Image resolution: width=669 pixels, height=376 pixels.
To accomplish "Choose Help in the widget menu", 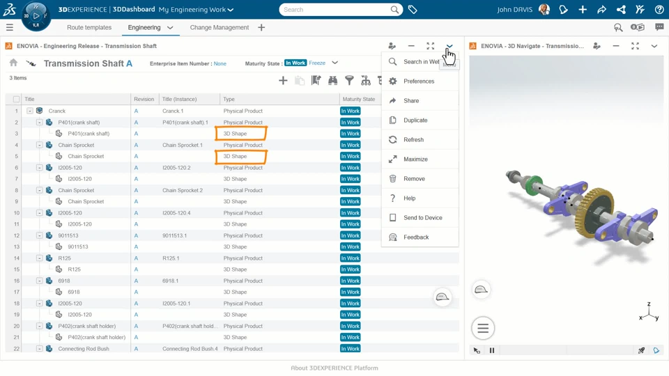I will (420, 198).
